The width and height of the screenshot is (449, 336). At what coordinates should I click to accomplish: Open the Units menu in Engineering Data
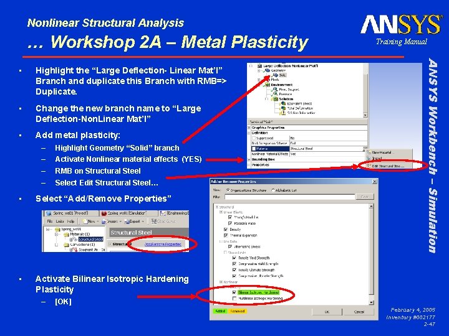[60, 222]
